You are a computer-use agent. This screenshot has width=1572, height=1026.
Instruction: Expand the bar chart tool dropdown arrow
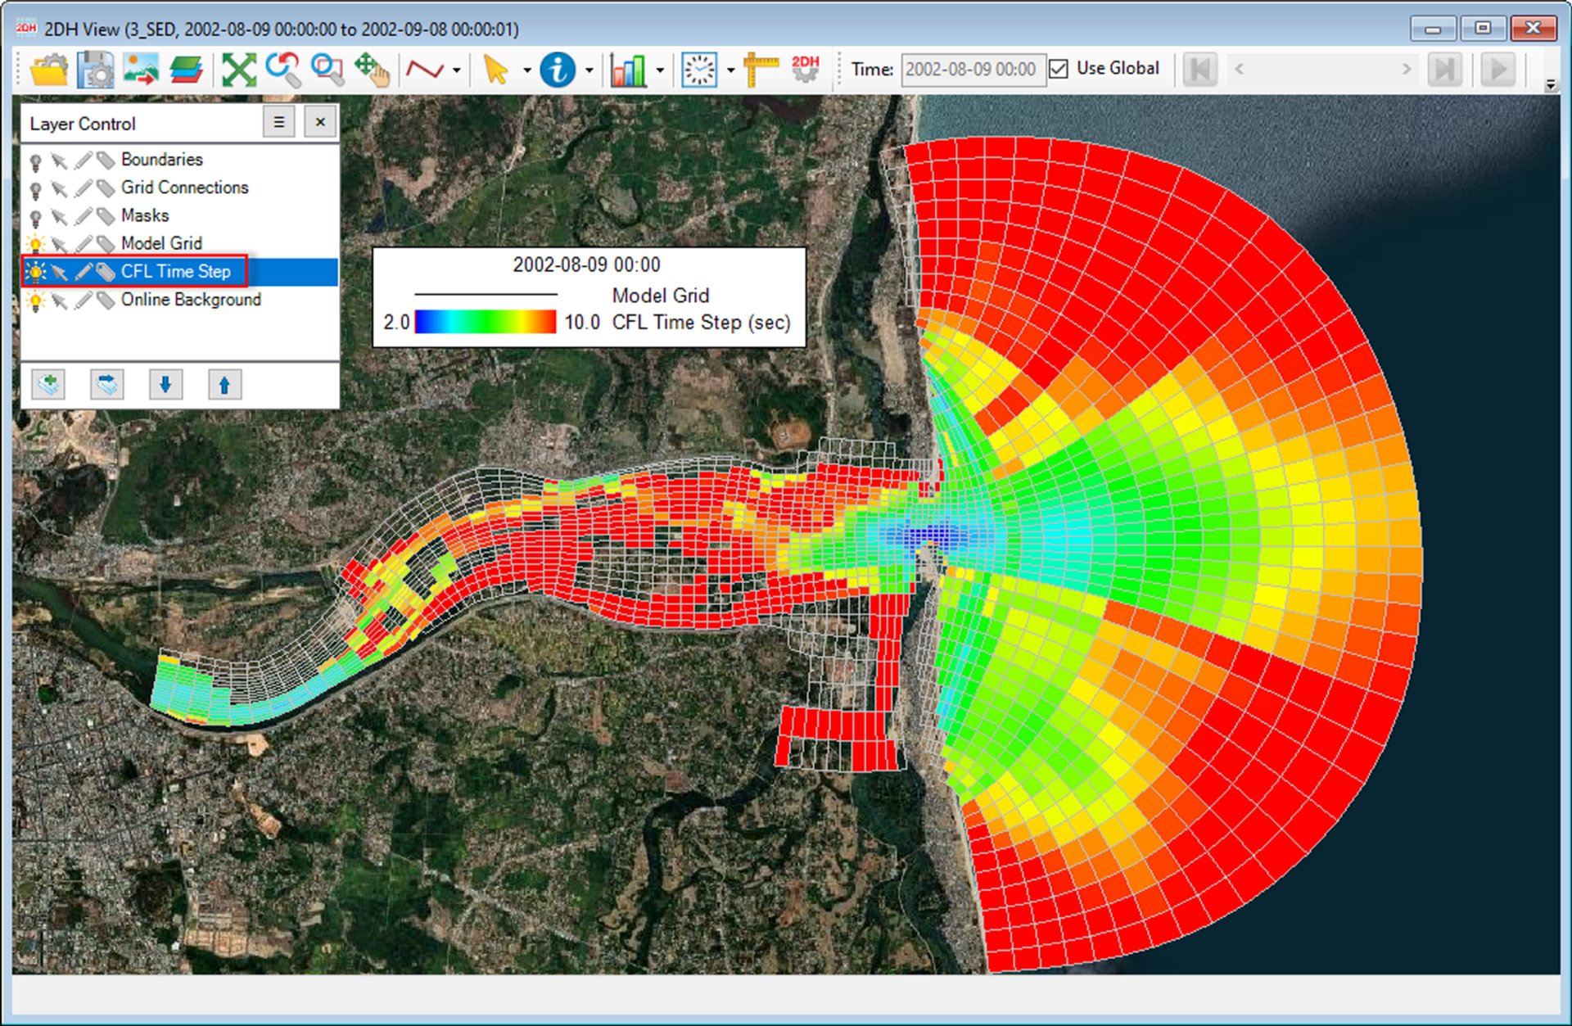(660, 70)
